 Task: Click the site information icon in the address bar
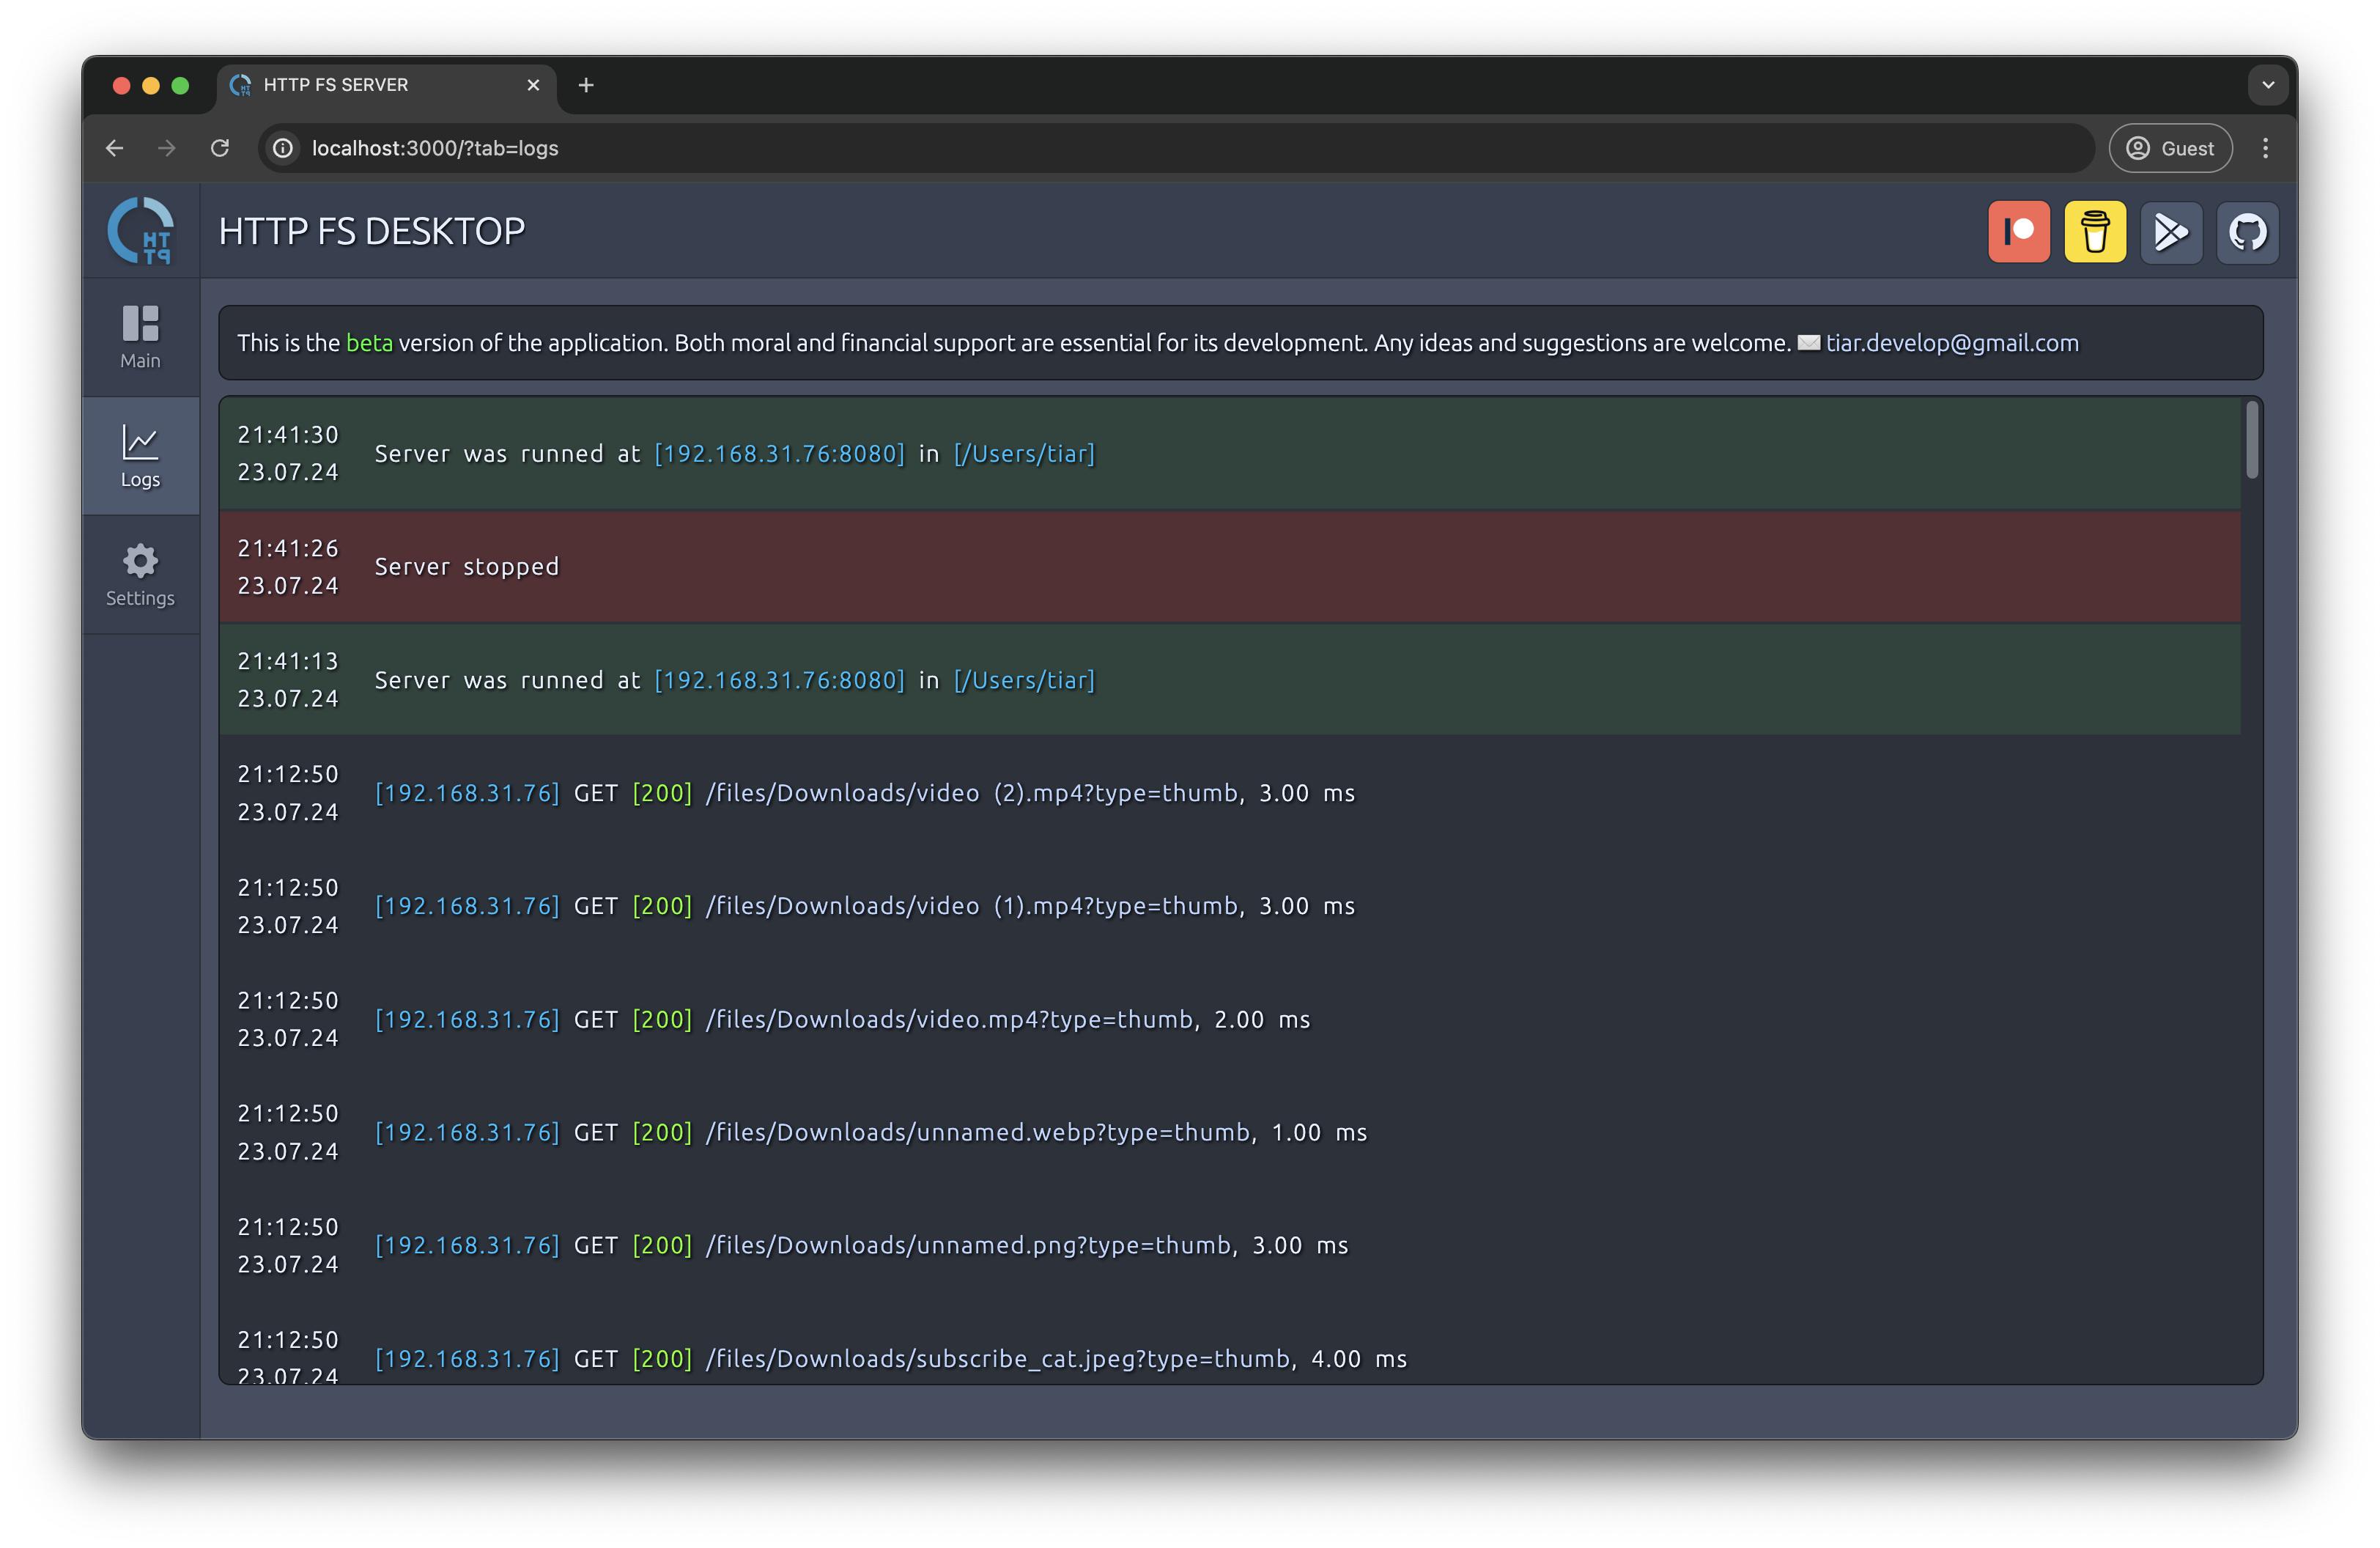[284, 148]
